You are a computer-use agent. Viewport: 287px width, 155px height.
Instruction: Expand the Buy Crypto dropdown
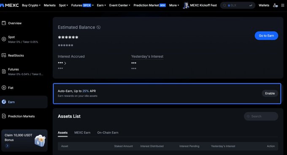point(31,5)
